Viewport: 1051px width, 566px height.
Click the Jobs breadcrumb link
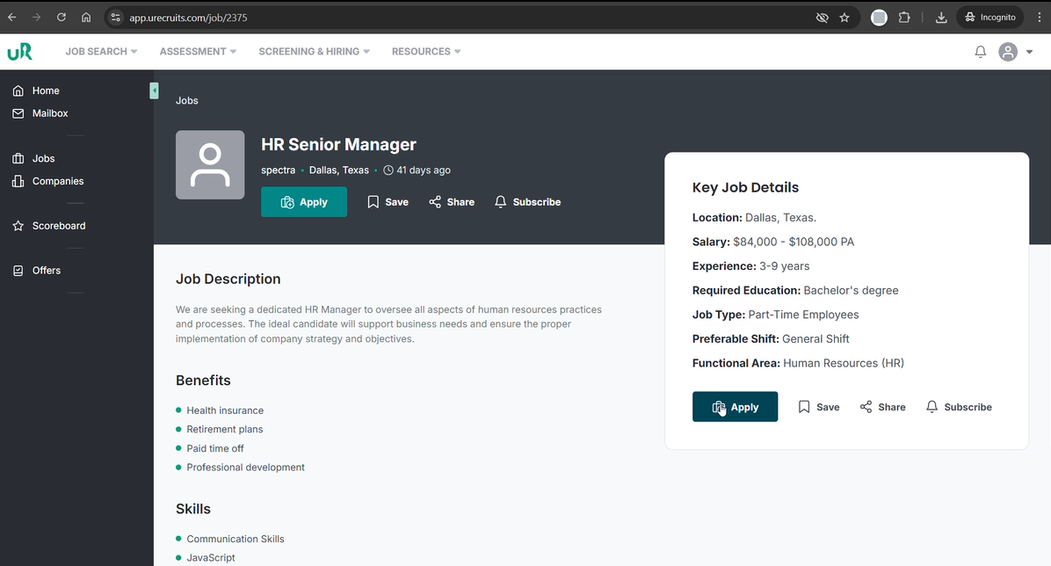187,100
